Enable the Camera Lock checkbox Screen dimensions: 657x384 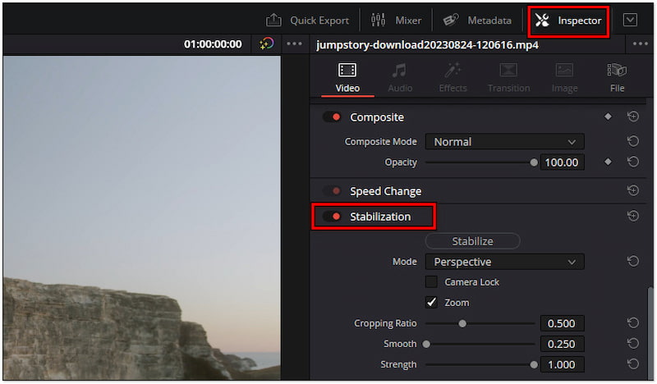(431, 282)
